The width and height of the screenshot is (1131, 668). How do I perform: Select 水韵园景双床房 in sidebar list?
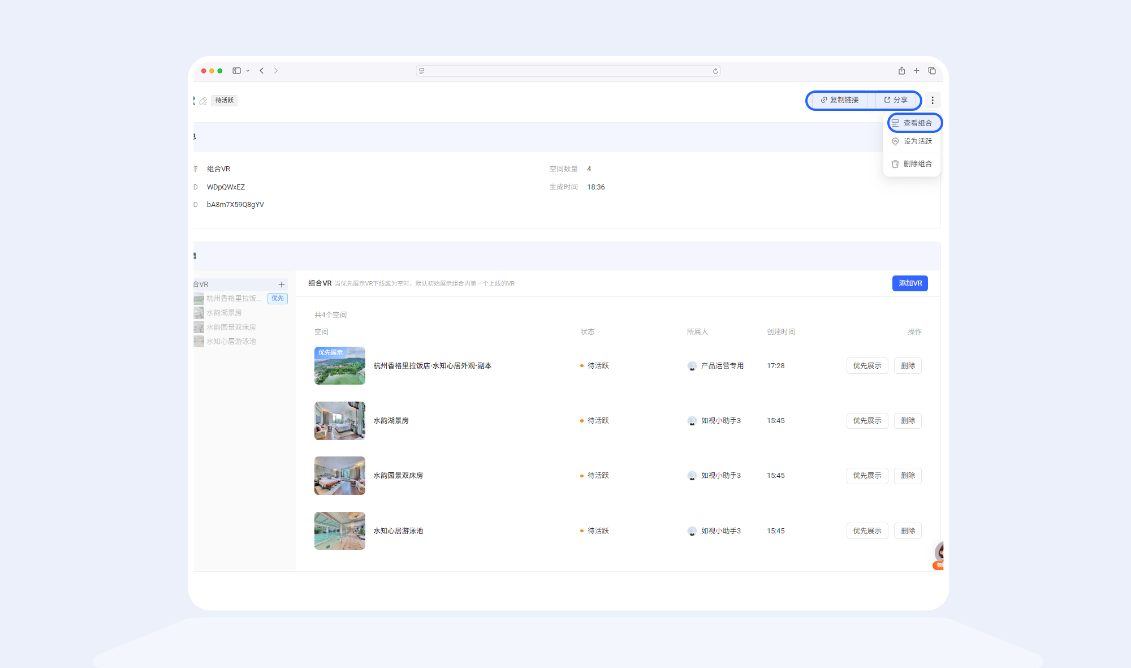(x=231, y=327)
